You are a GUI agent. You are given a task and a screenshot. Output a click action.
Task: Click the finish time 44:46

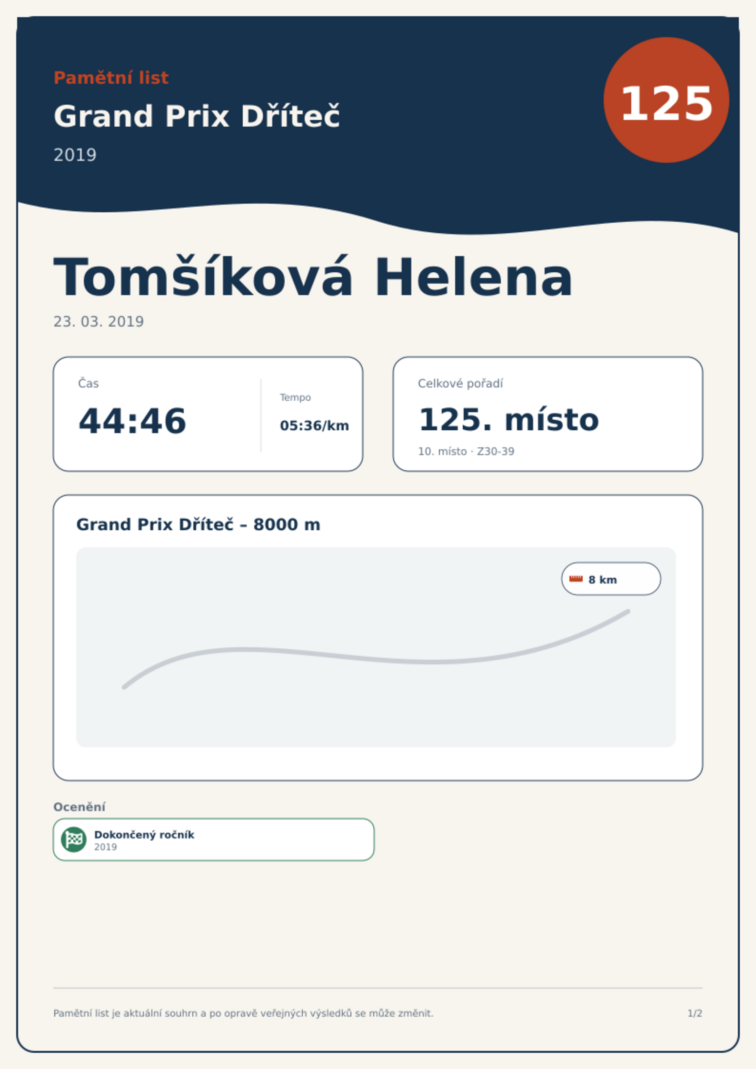coord(132,421)
